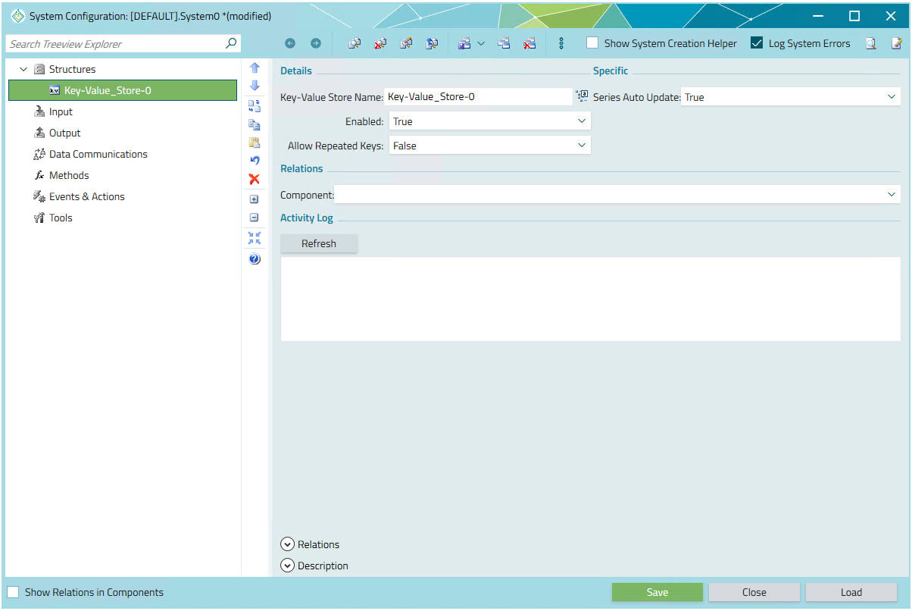The width and height of the screenshot is (912, 611).
Task: Open the three-dot more options icon
Action: click(x=561, y=44)
